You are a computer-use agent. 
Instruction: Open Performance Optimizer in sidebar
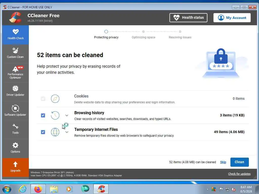click(x=15, y=72)
